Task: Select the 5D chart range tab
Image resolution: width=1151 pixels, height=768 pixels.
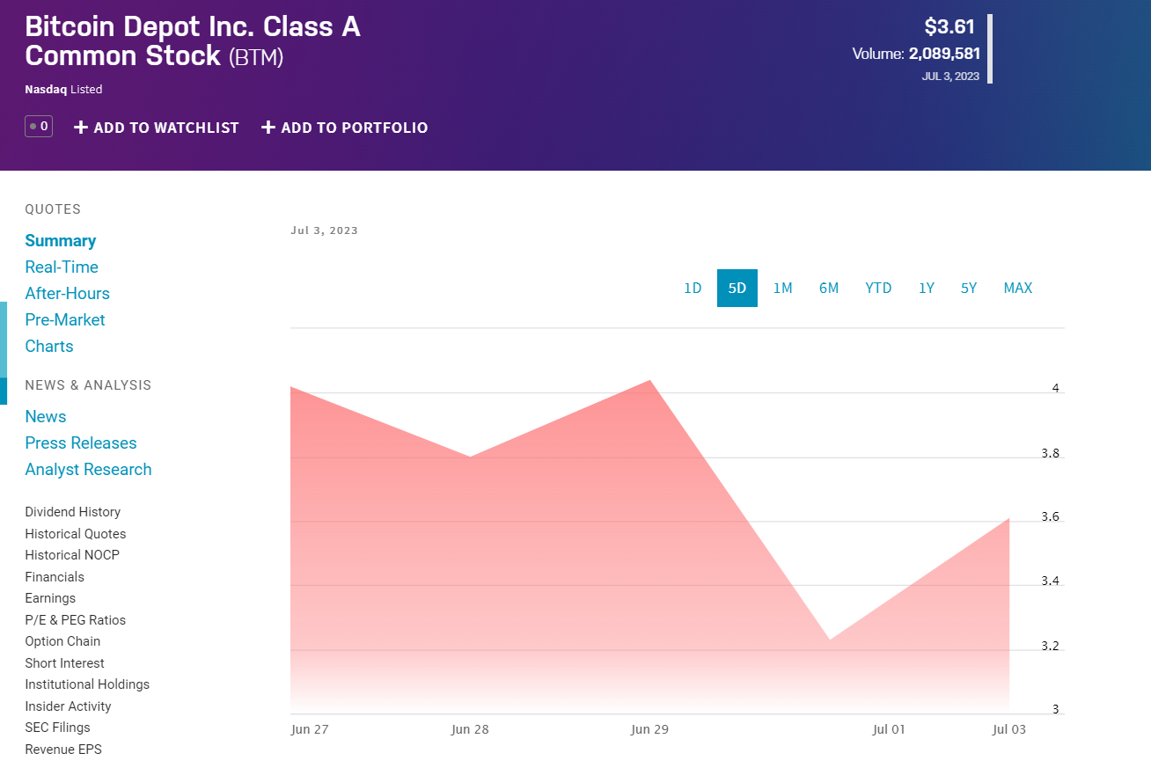Action: (737, 289)
